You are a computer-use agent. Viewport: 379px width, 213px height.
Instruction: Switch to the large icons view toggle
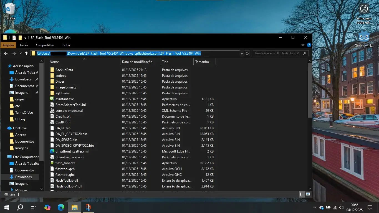coord(308,194)
